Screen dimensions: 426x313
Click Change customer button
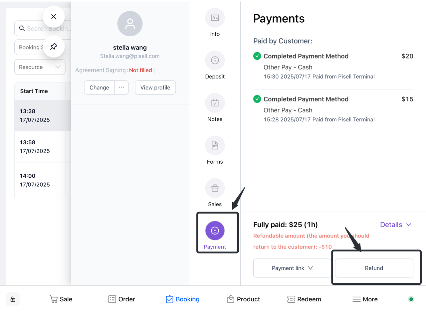point(99,87)
